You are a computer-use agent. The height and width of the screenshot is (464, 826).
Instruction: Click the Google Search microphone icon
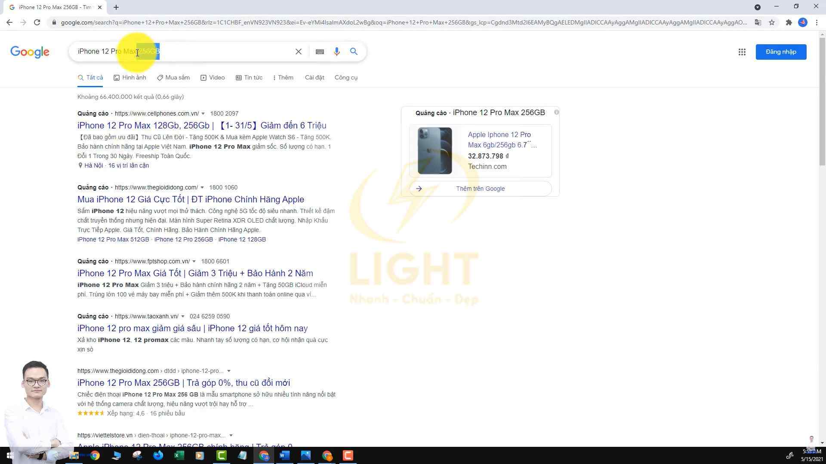point(336,52)
